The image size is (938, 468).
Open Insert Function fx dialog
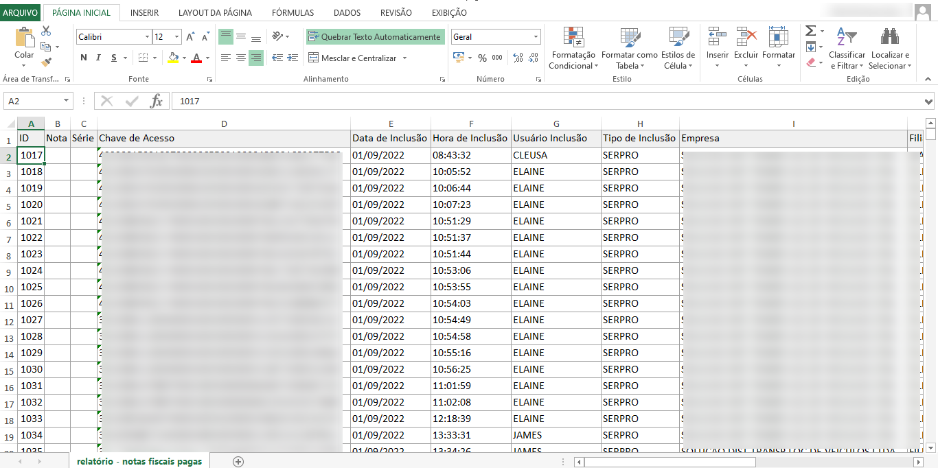[157, 101]
